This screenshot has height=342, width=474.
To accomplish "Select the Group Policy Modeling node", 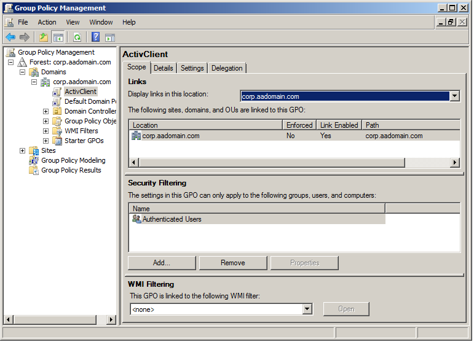I will (73, 160).
